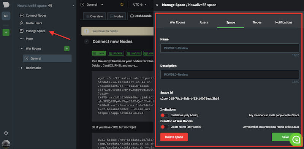The height and width of the screenshot is (149, 304).
Task: Select the Ns space avatar
Action: (6, 16)
